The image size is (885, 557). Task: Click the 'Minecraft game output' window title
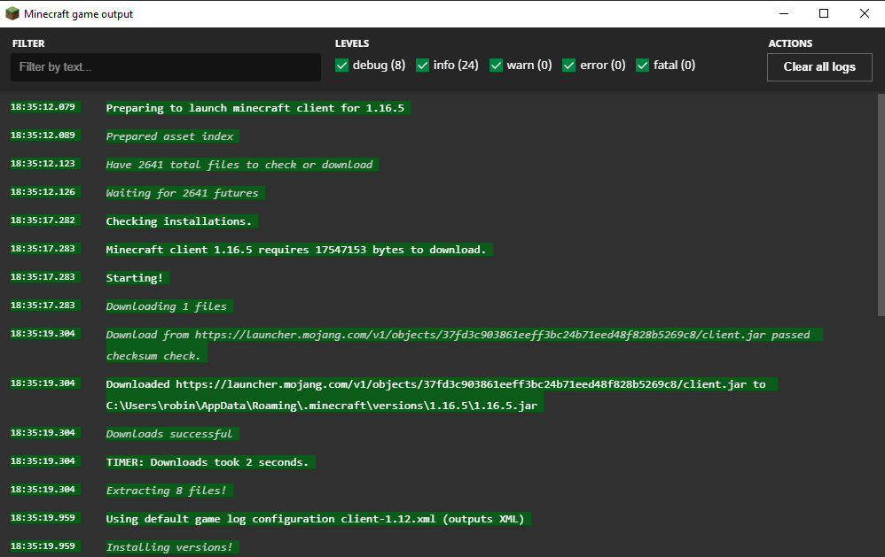click(78, 14)
